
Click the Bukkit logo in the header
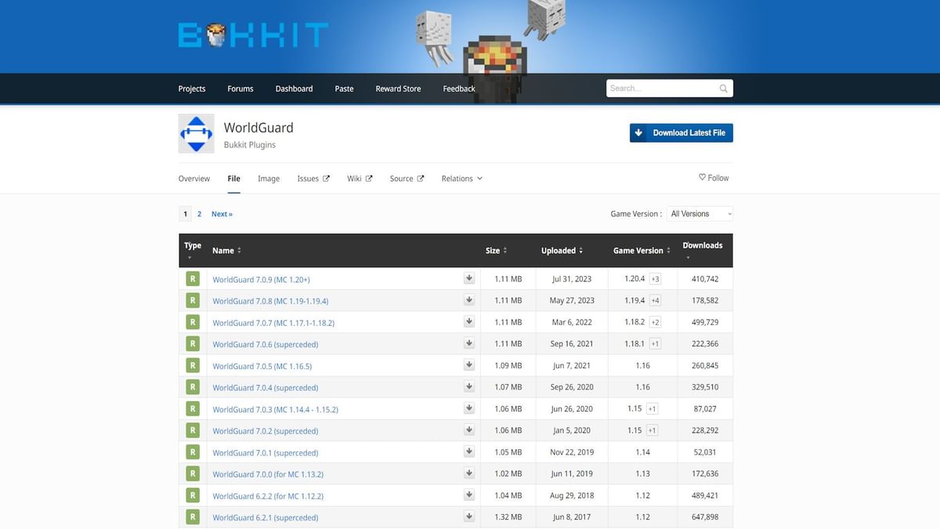(x=253, y=35)
